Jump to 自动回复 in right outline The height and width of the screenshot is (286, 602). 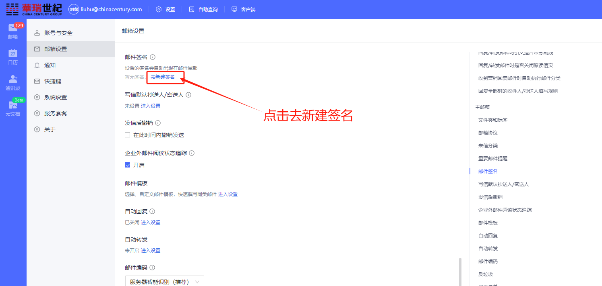[488, 235]
